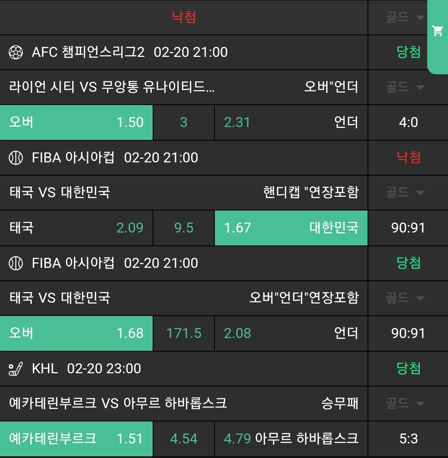The image size is (448, 458).
Task: Click the 4.54 draw odds
Action: point(184,439)
